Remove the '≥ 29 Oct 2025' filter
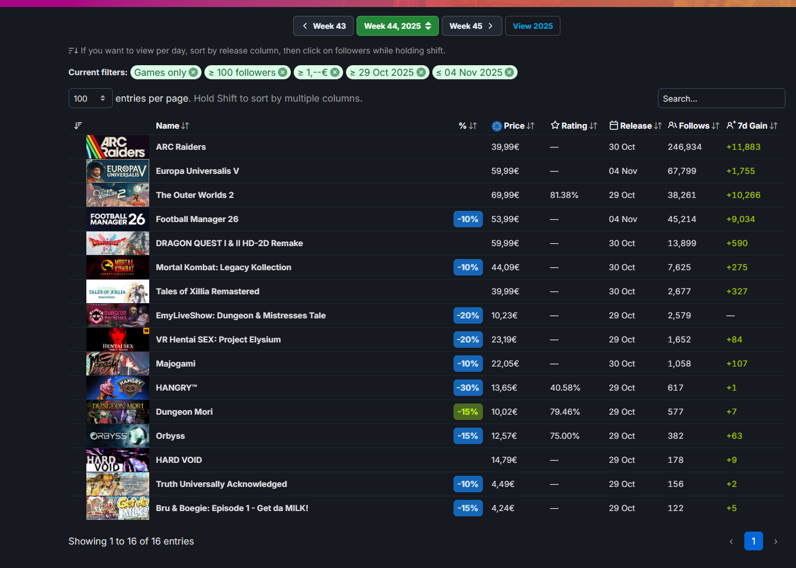The image size is (796, 568). click(421, 72)
